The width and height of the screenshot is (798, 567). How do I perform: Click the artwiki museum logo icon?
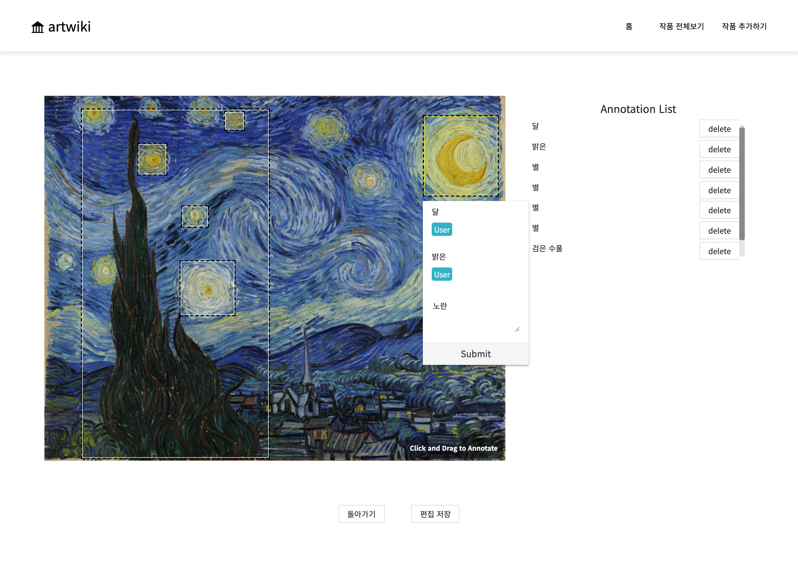[37, 27]
